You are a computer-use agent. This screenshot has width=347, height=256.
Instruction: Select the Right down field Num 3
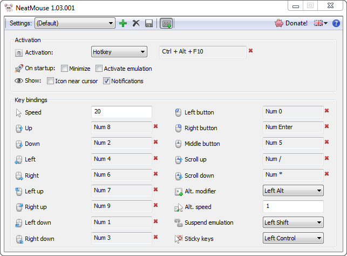121,239
